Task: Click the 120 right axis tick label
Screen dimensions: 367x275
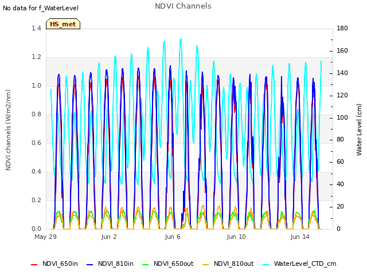Action: coord(342,96)
